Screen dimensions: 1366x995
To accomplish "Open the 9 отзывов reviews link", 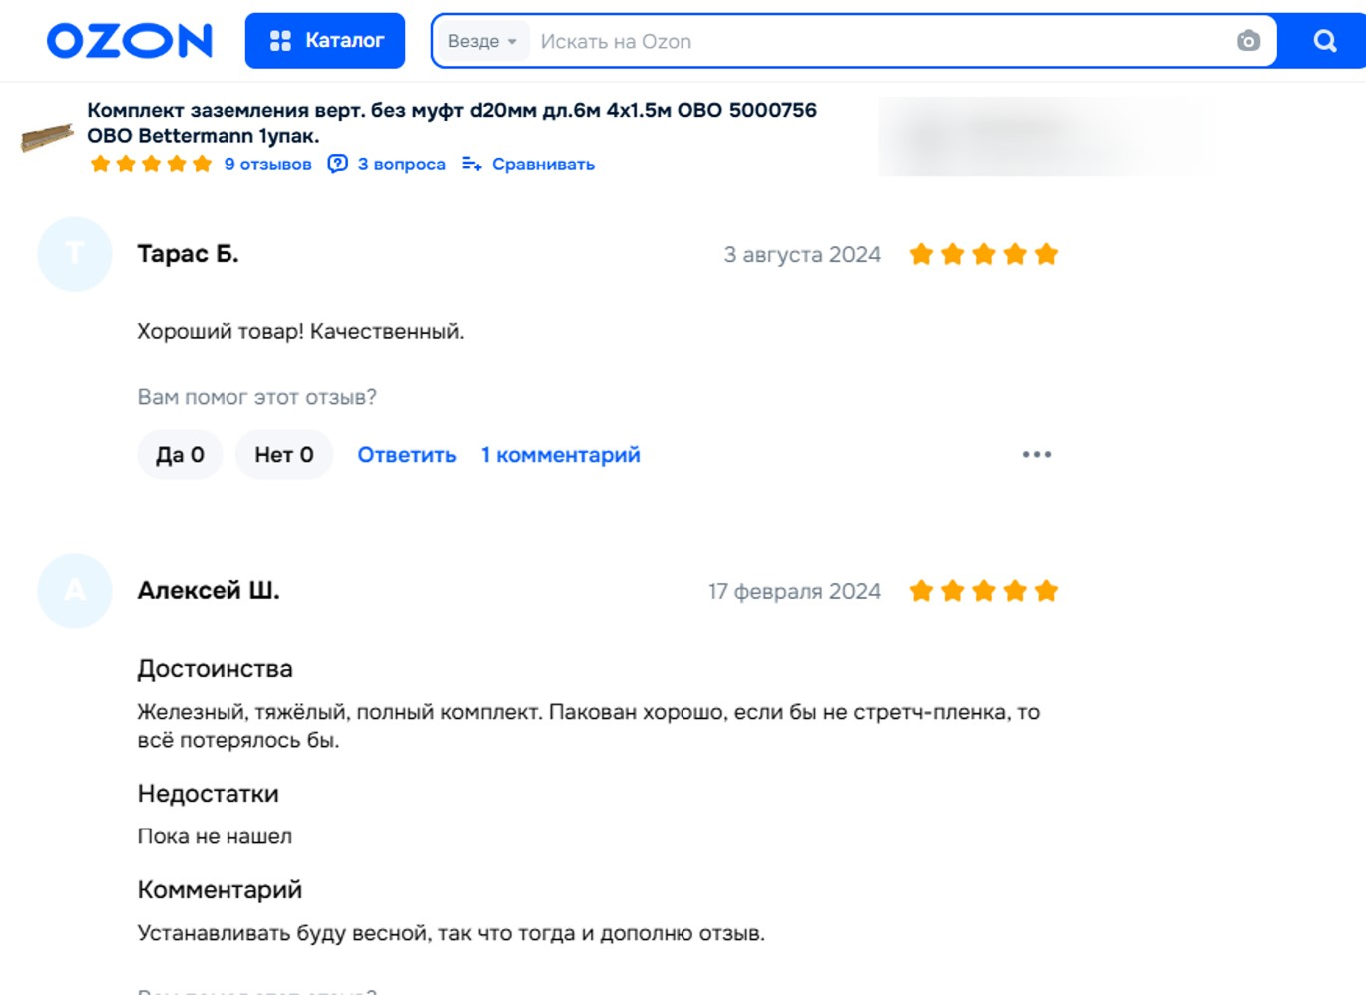I will coord(267,165).
